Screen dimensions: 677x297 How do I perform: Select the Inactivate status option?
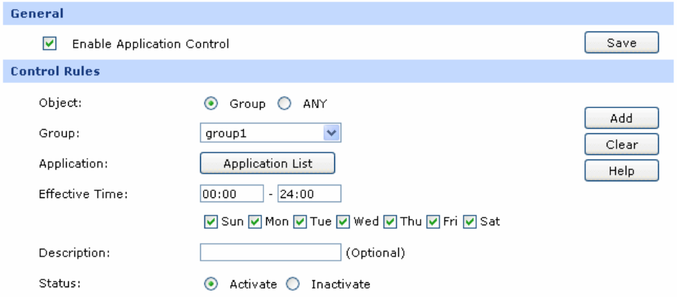(x=292, y=284)
